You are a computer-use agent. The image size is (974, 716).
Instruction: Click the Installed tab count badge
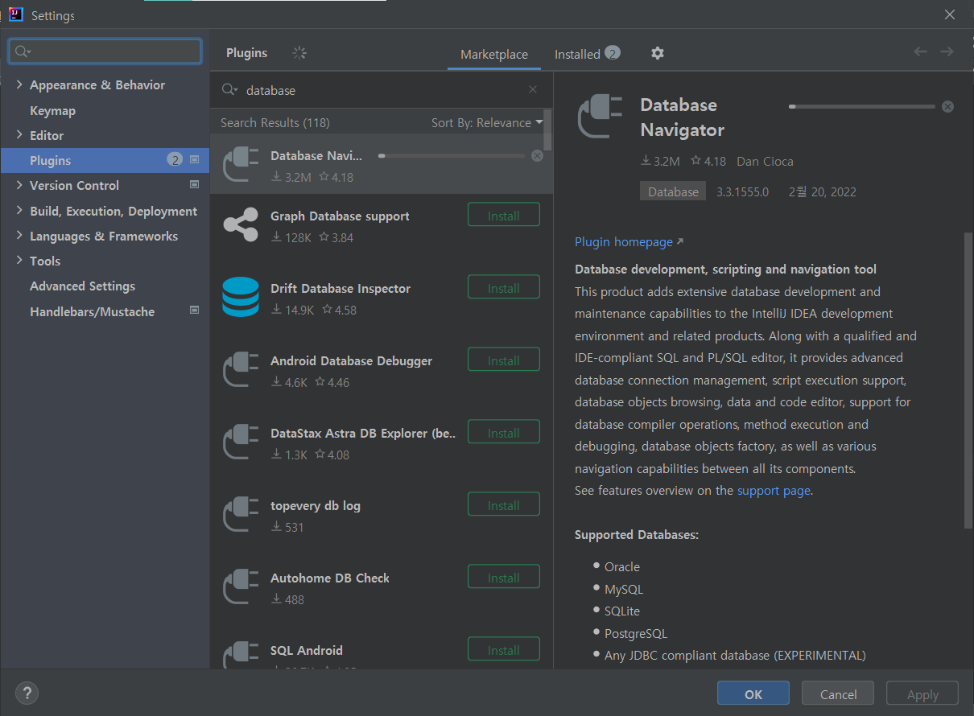click(x=613, y=53)
